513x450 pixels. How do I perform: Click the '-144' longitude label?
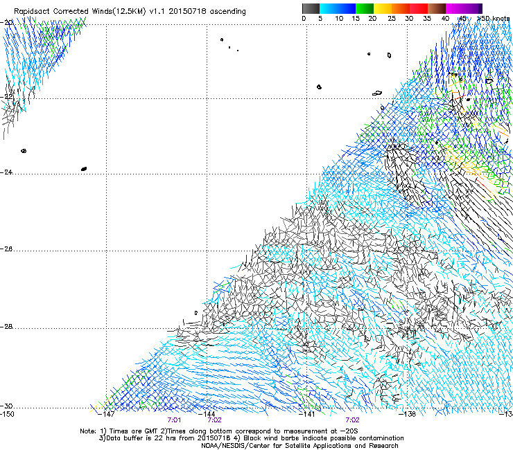pyautogui.click(x=207, y=414)
